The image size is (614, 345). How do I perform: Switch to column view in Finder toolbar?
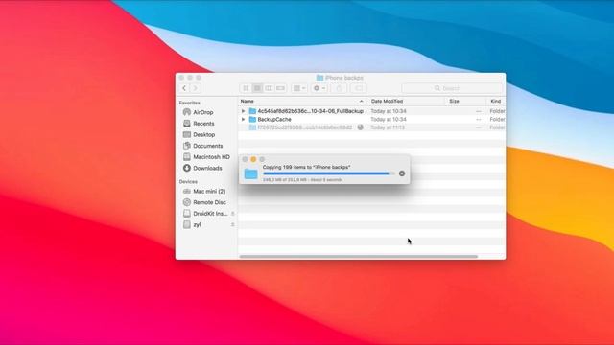point(269,88)
